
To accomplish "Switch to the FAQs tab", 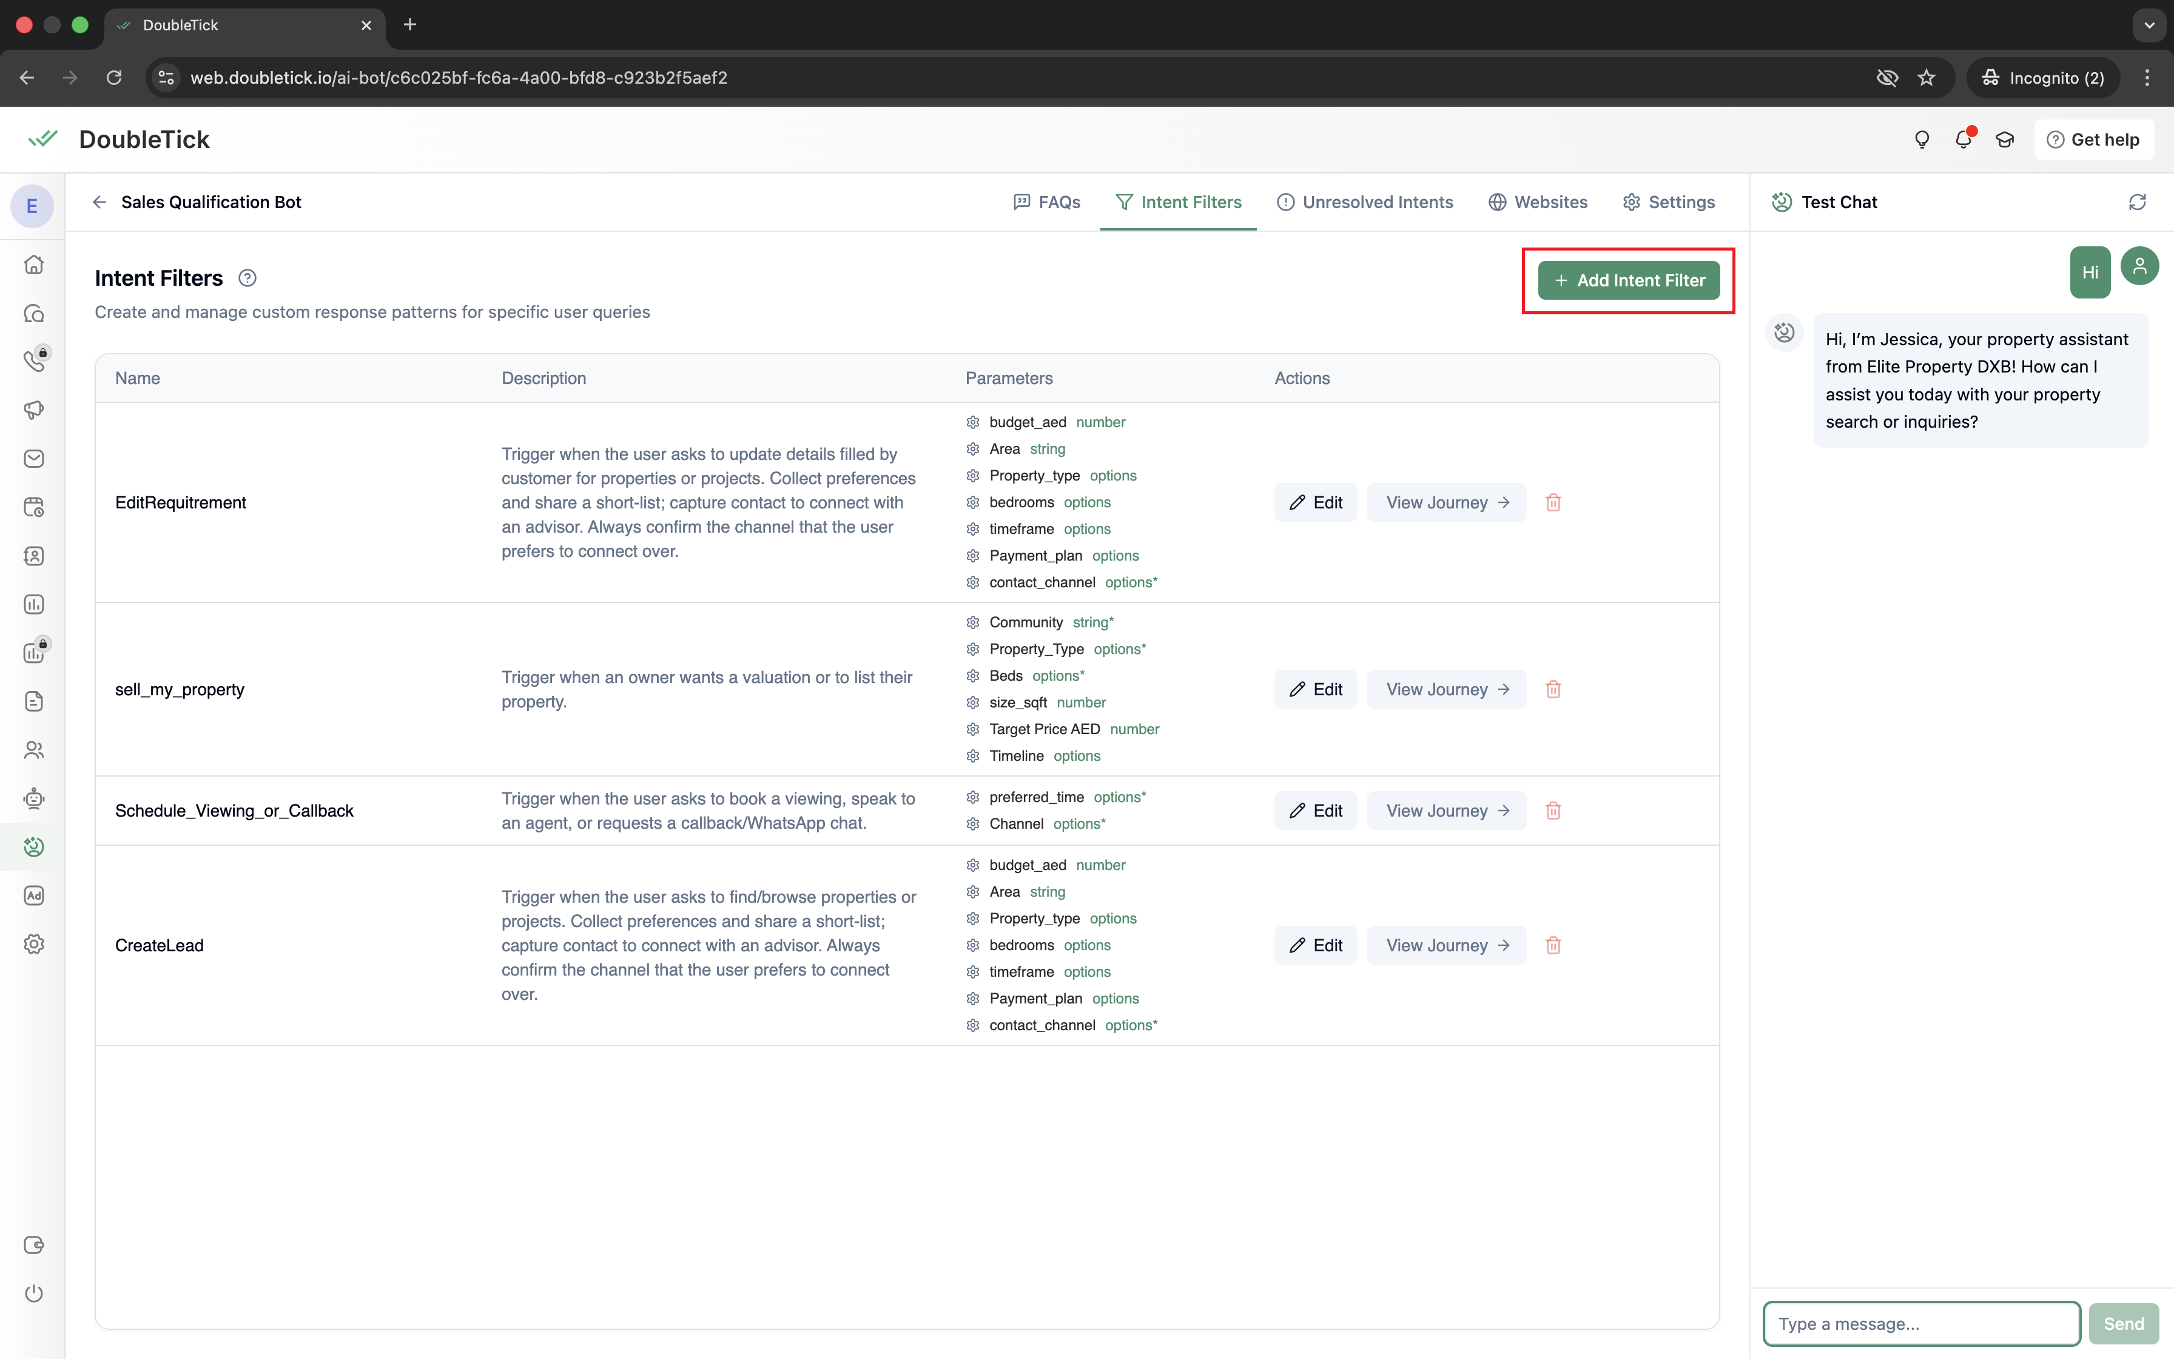I will (x=1046, y=202).
